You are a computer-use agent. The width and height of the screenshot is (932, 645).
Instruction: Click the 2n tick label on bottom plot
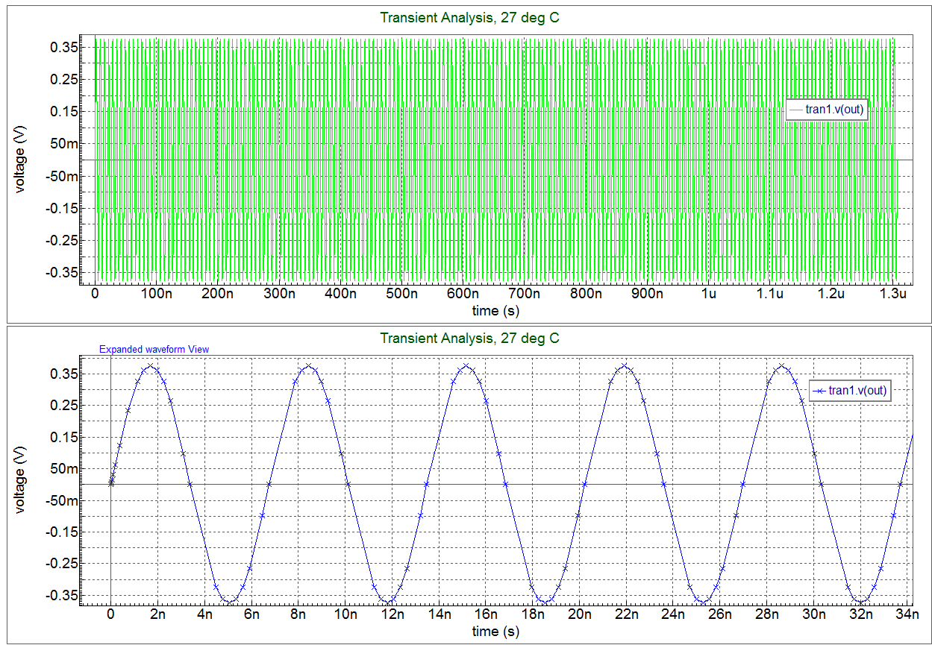[157, 615]
